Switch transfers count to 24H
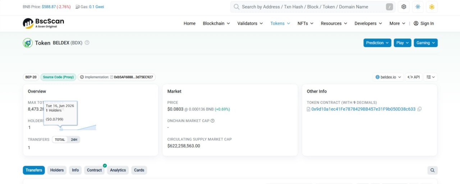The height and width of the screenshot is (184, 460). (x=74, y=140)
